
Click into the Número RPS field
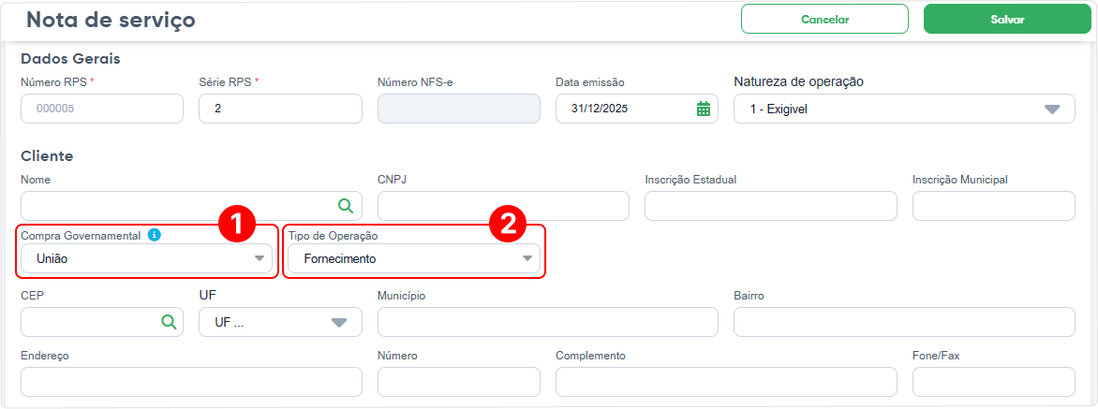[102, 109]
